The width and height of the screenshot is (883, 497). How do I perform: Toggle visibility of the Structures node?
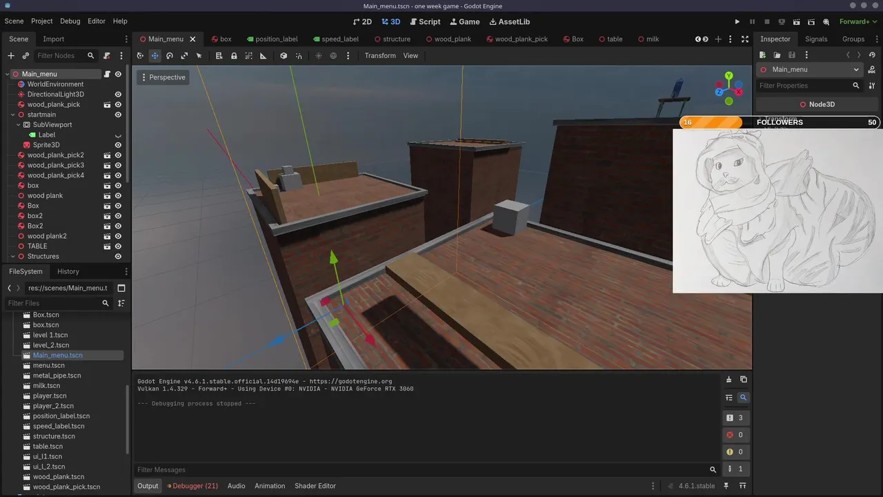tap(118, 257)
